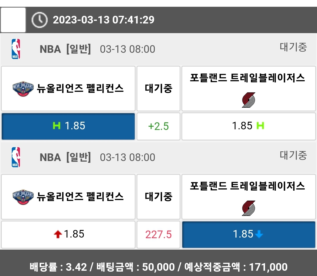Viewport: 317px width, 276px height.
Task: Select the Trail Blazers handicap 1.85 odds
Action: tap(248, 126)
